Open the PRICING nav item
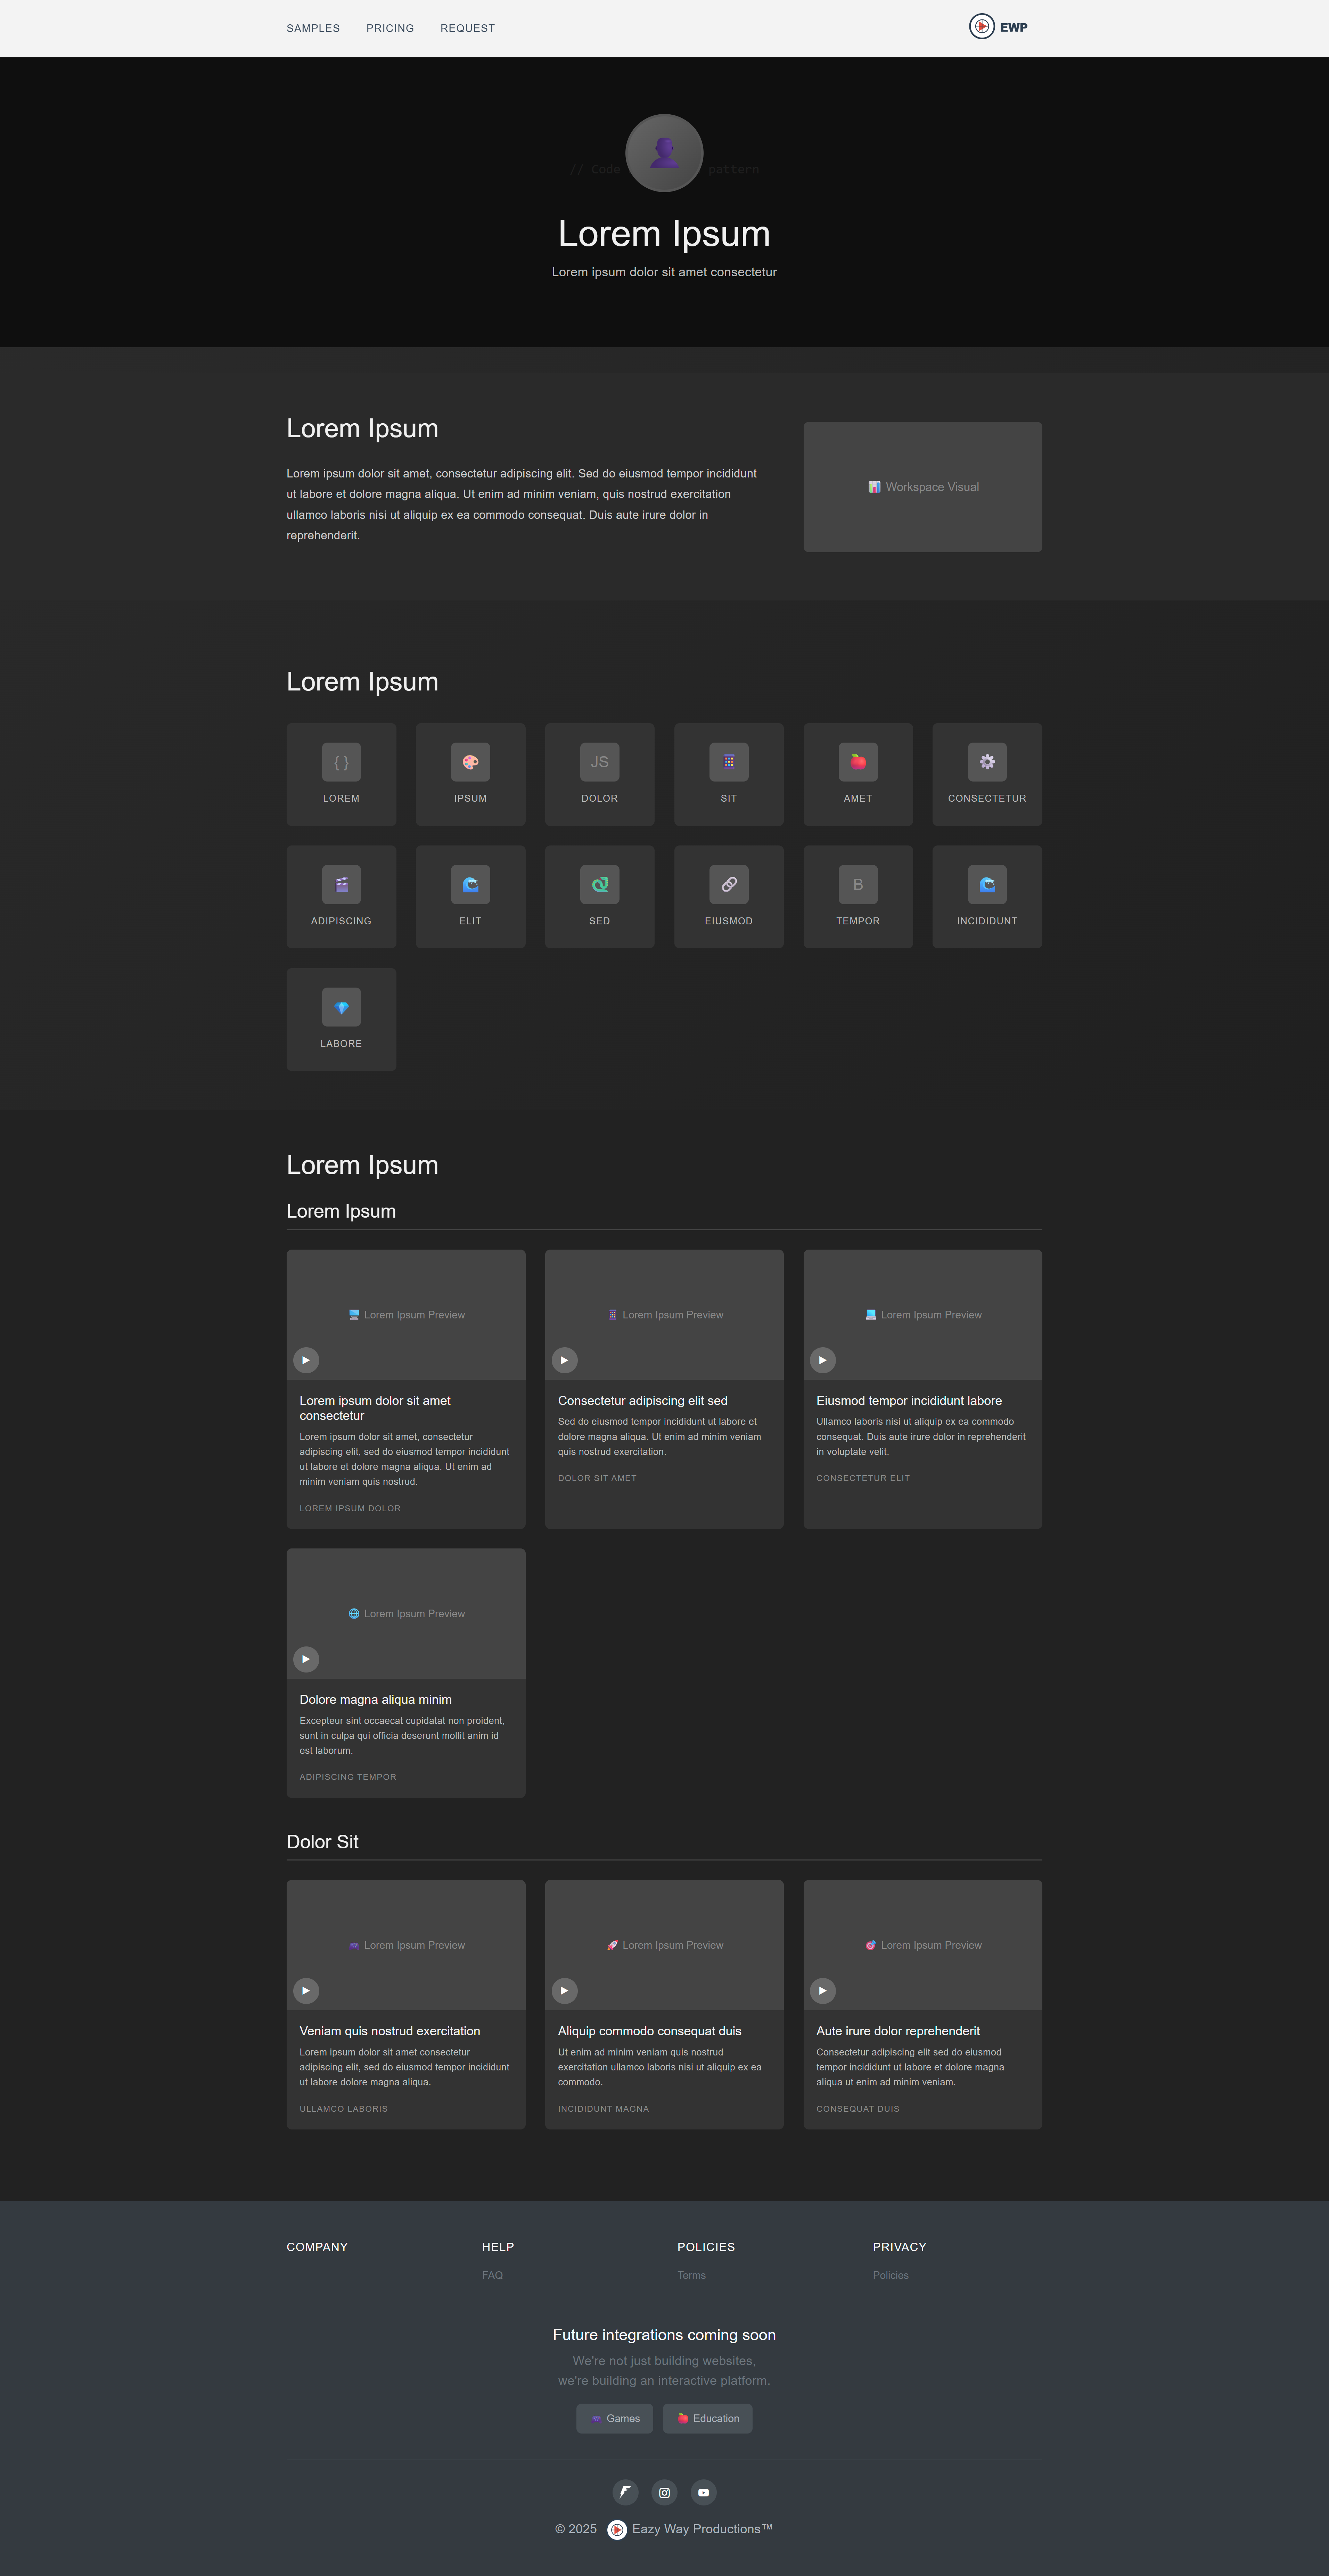This screenshot has height=2576, width=1329. pos(390,28)
